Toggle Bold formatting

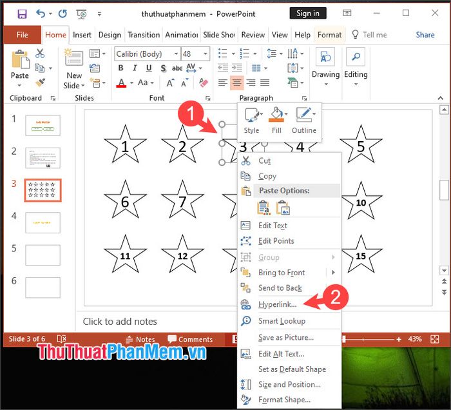pyautogui.click(x=121, y=68)
